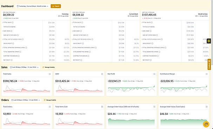The height and width of the screenshot is (129, 213).
Task: Click the Net Profit green line chart
Action: [x=131, y=89]
